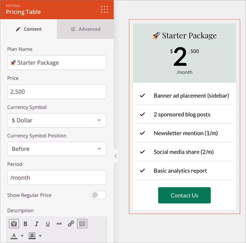Toggle bold formatting in Description editor

point(25,224)
